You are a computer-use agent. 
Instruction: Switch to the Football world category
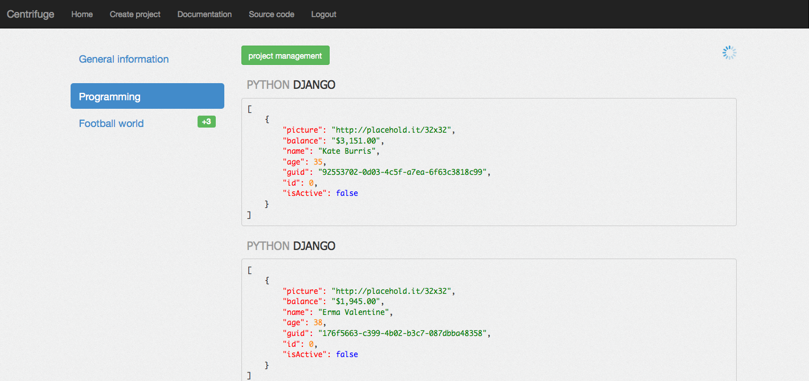click(x=111, y=124)
